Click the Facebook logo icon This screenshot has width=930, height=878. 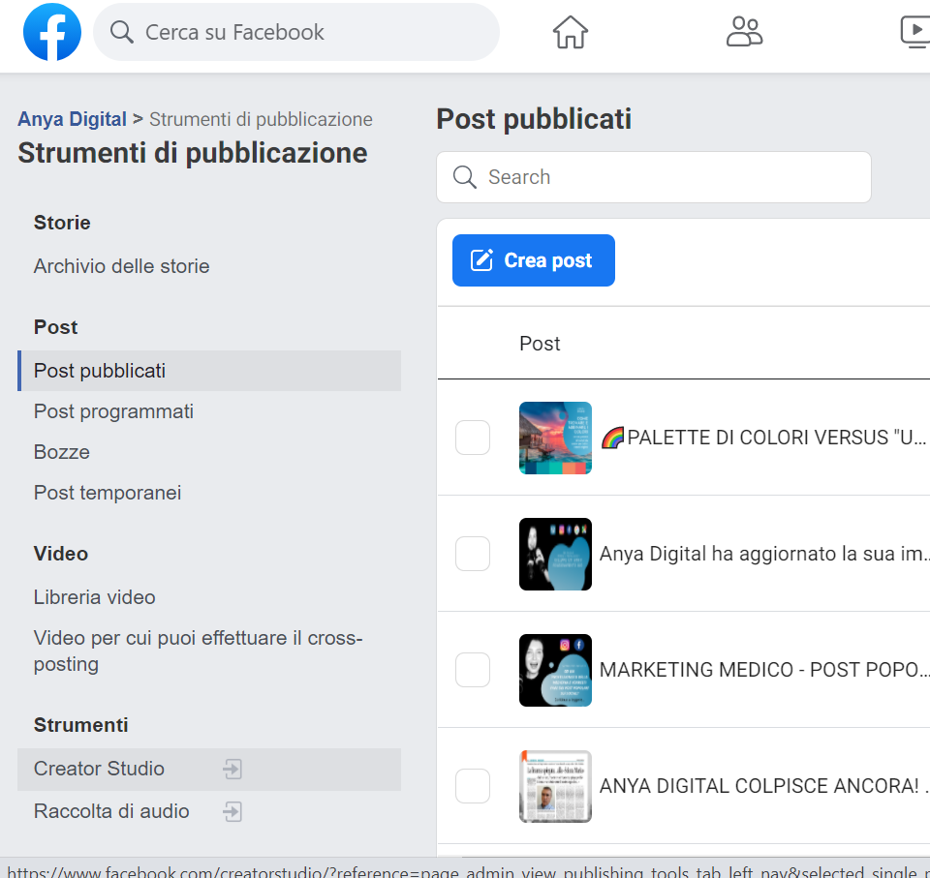click(52, 32)
